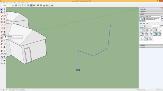
Task: Choose the Protractor tool
Action: coord(2,44)
